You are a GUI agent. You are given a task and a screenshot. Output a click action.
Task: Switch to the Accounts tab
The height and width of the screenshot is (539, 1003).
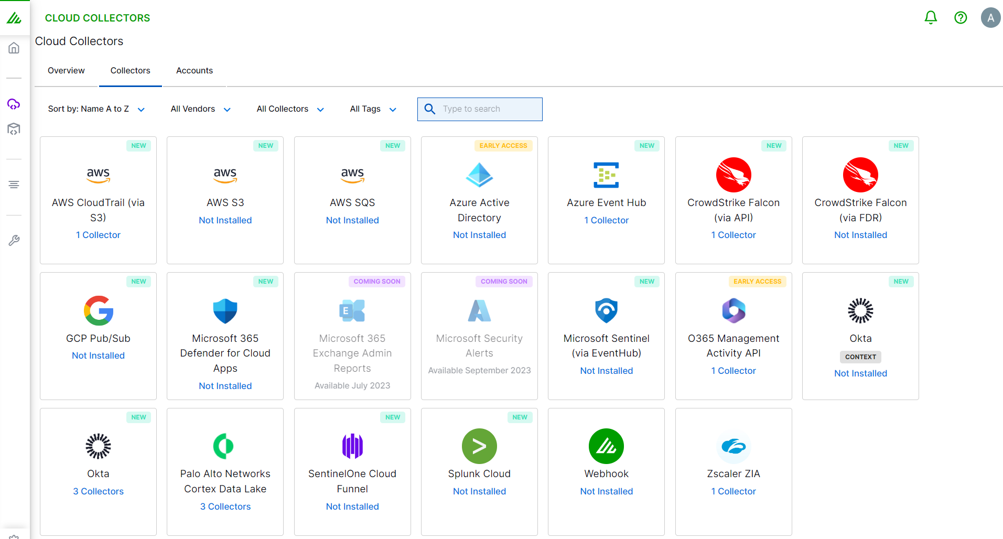tap(195, 70)
